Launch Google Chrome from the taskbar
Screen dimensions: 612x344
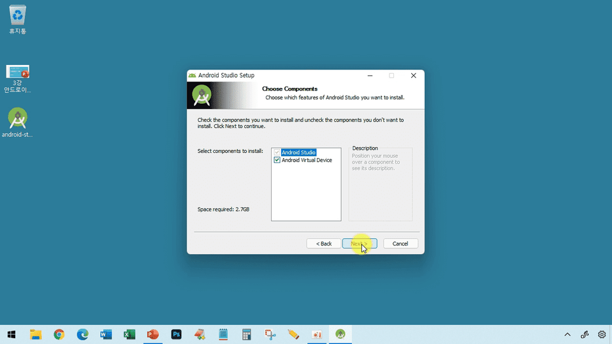coord(59,334)
